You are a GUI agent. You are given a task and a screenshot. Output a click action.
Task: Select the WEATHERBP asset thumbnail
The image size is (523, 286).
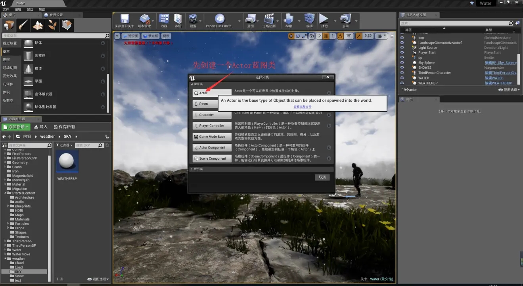tap(67, 162)
